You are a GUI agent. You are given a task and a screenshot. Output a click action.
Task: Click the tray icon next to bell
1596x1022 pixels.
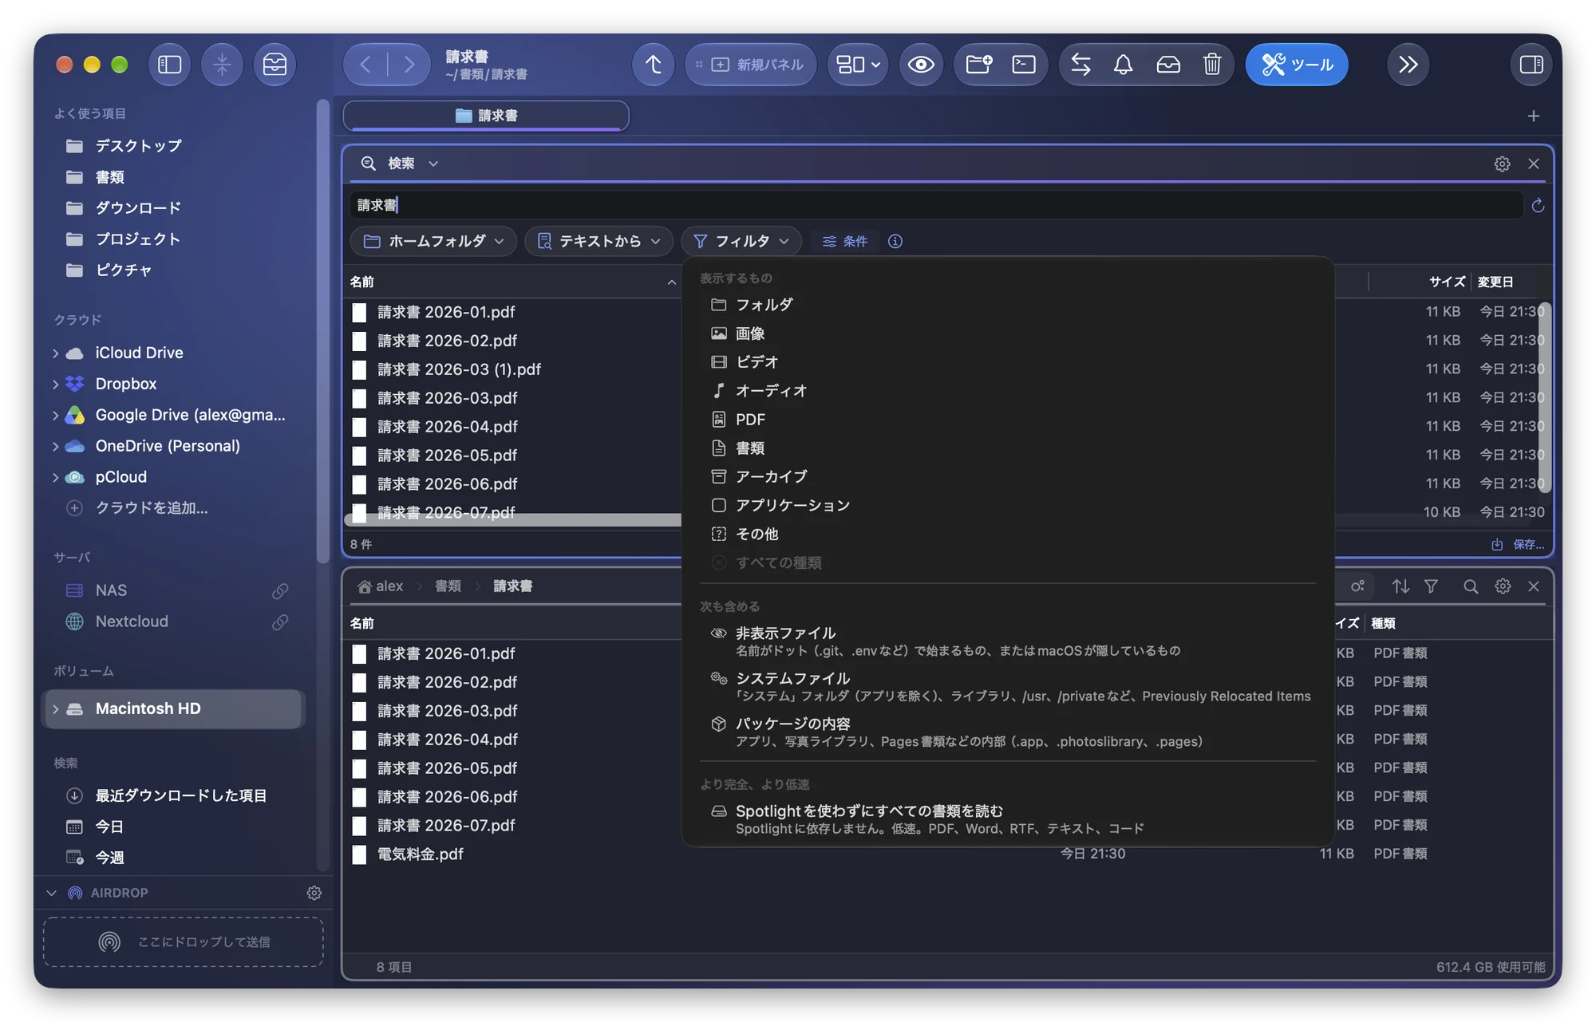1167,65
